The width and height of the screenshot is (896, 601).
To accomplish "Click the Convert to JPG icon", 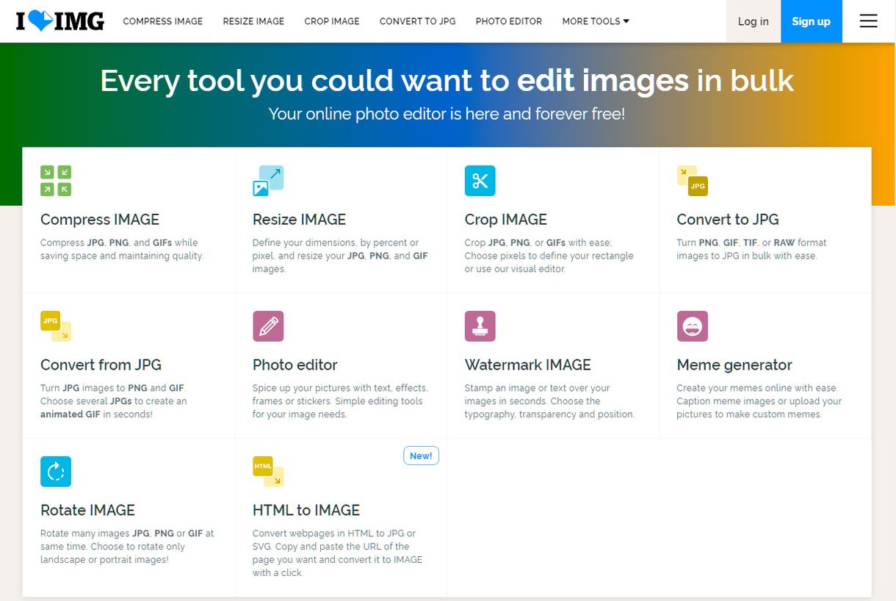I will click(x=691, y=180).
